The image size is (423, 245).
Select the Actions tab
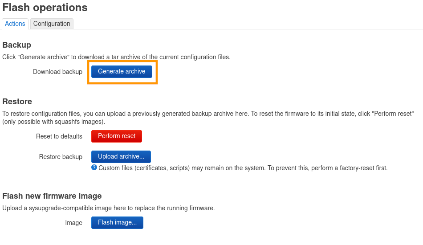coord(15,24)
